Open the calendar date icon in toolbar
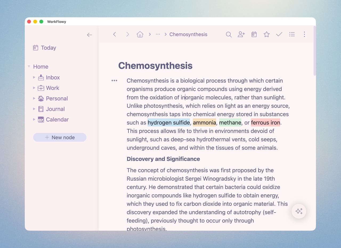 tap(254, 34)
